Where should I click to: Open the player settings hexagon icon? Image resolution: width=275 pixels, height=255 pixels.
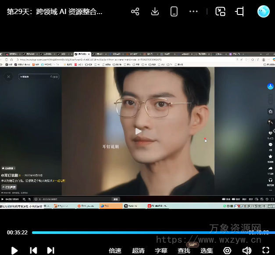(x=227, y=250)
